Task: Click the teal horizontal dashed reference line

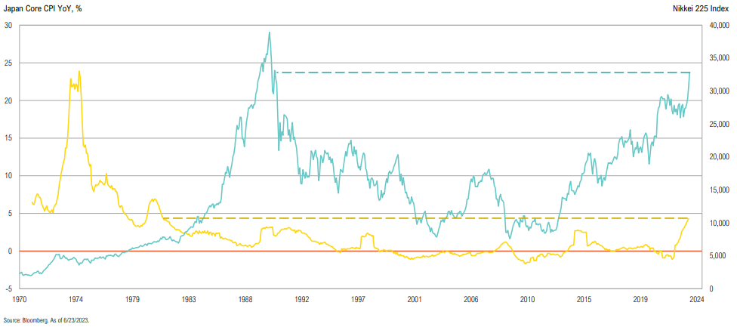Action: tap(483, 72)
